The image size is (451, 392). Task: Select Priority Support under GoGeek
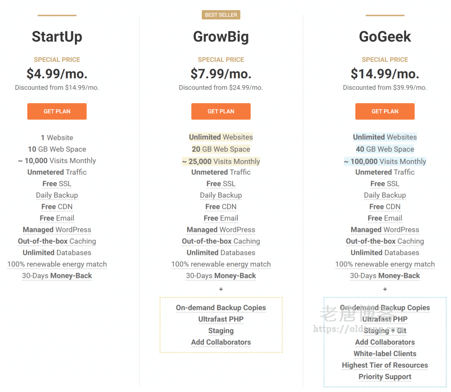pos(385,377)
